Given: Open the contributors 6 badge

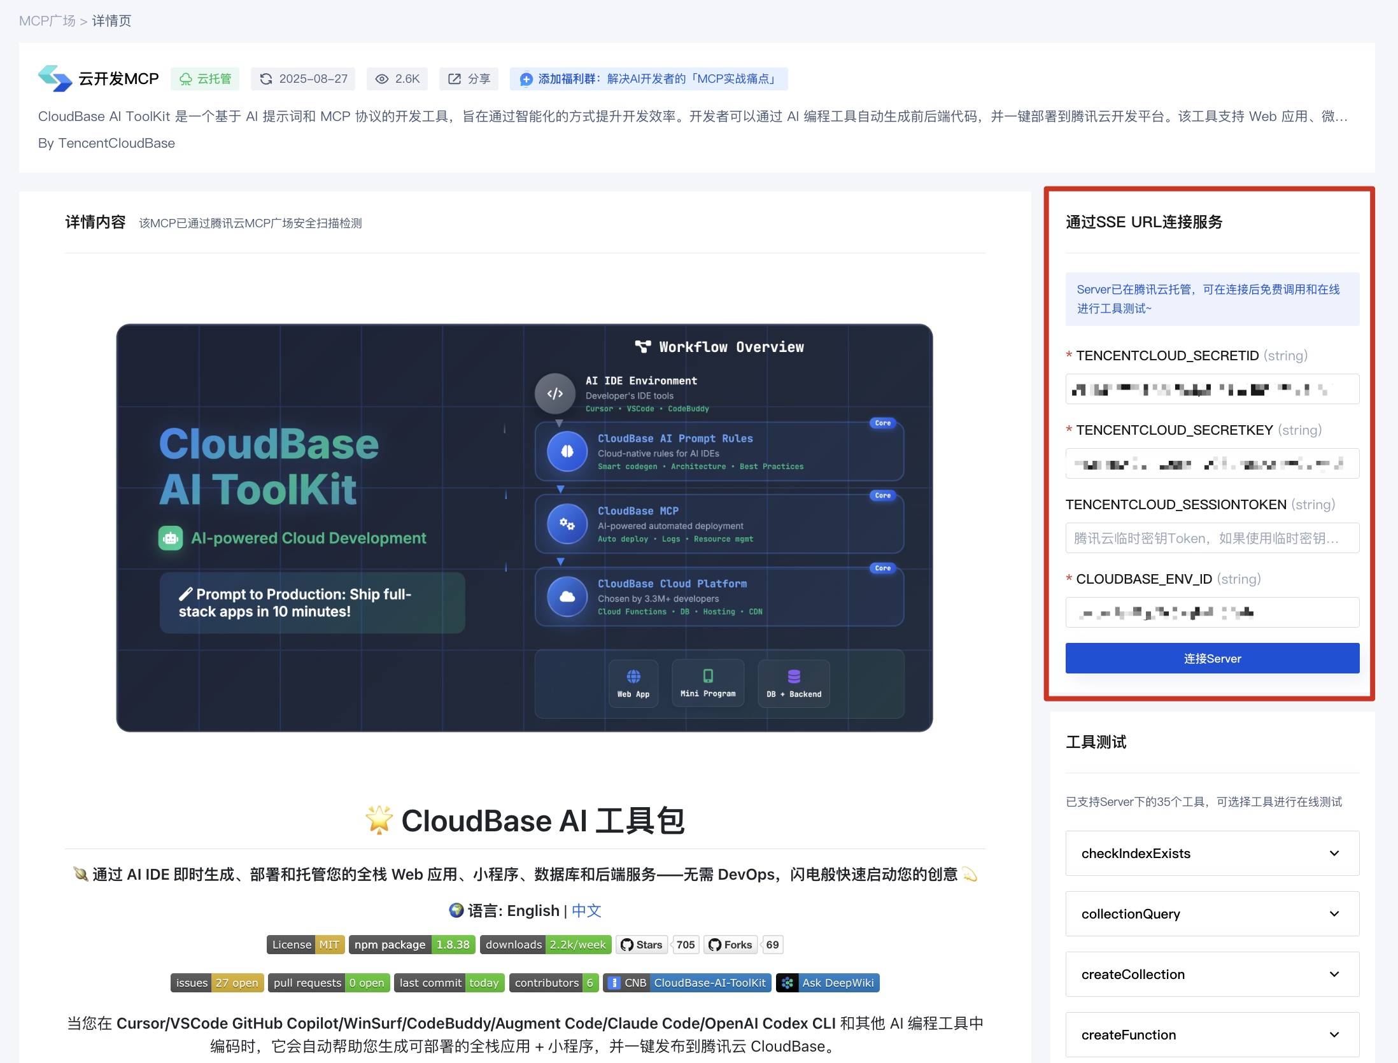Looking at the screenshot, I should 553,983.
